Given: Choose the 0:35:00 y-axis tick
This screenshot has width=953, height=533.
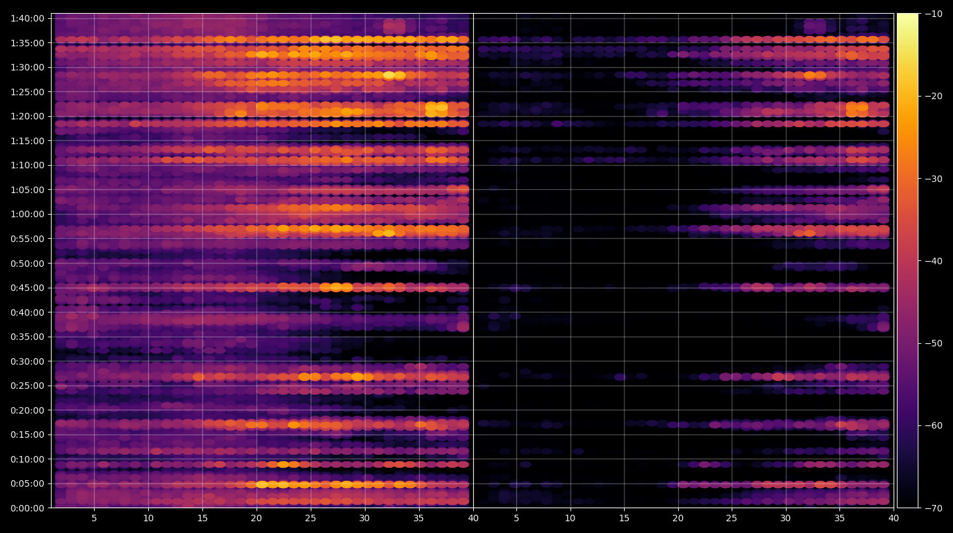Looking at the screenshot, I should pos(27,337).
